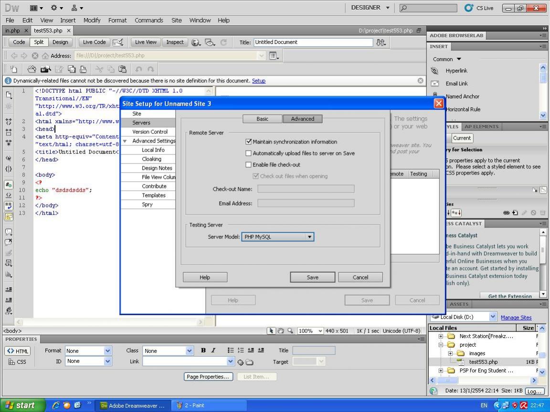Enable Automatically upload files to server on Save
Viewport: 550px width, 412px height.
coord(248,153)
